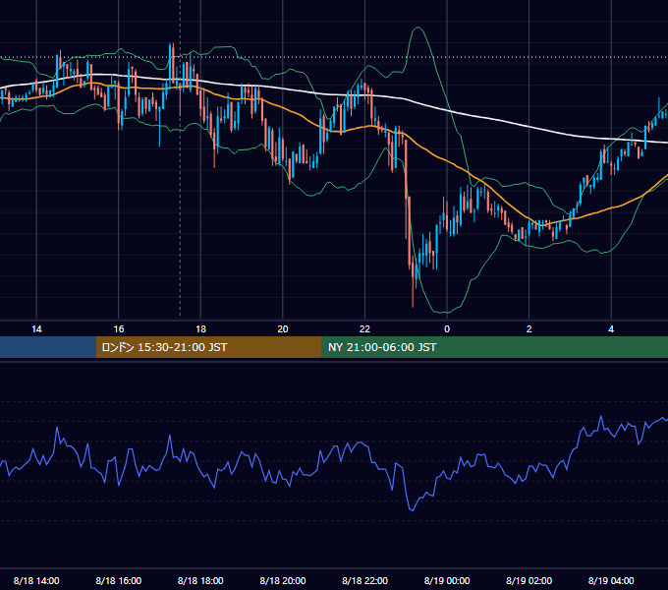Click the 8/19 00:00 date label

[447, 580]
